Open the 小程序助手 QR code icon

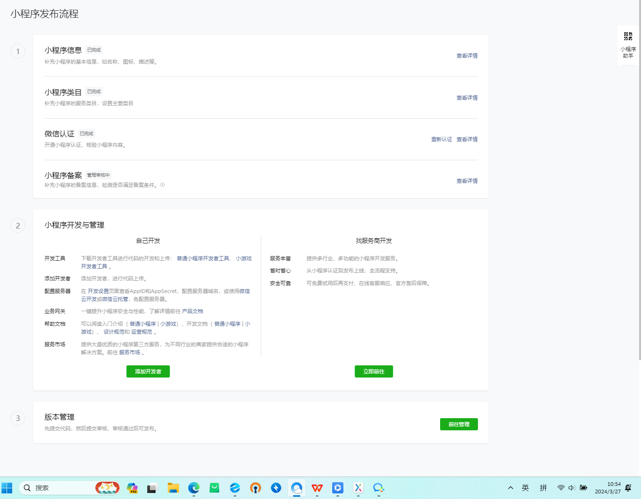tap(628, 36)
